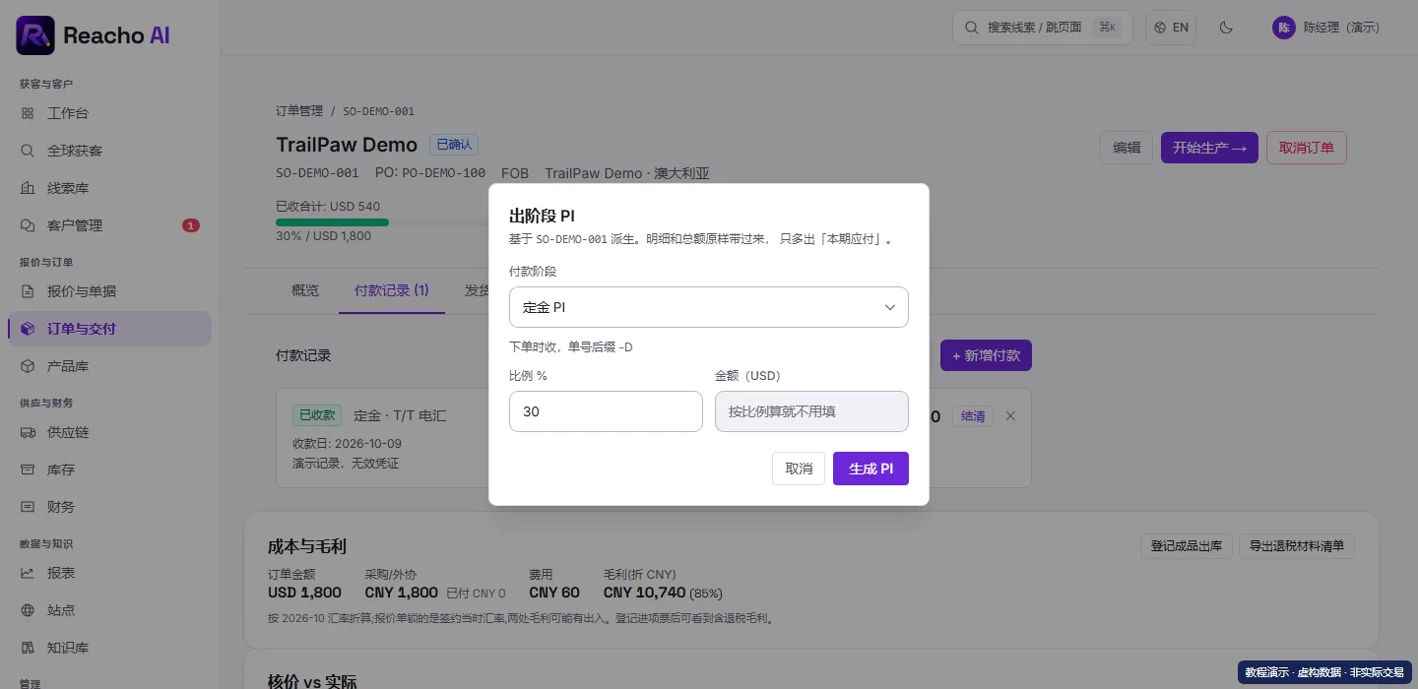This screenshot has width=1418, height=689.
Task: Click 费用 CNY 60 value
Action: 554,593
